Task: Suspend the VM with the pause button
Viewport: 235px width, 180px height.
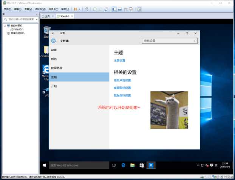Action: point(76,9)
